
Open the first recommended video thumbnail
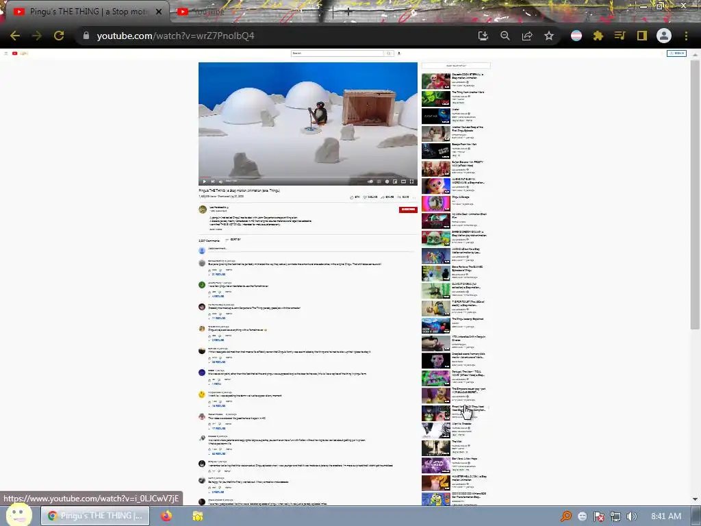point(436,81)
